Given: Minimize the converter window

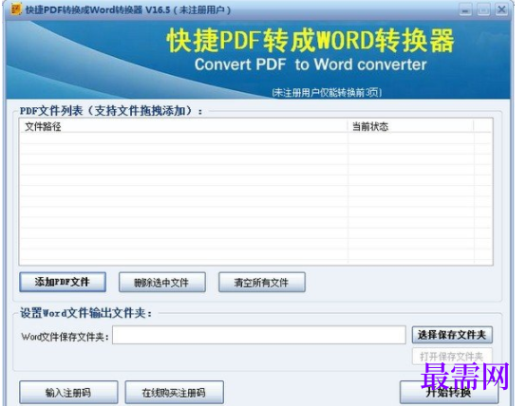Looking at the screenshot, I should pyautogui.click(x=465, y=9).
